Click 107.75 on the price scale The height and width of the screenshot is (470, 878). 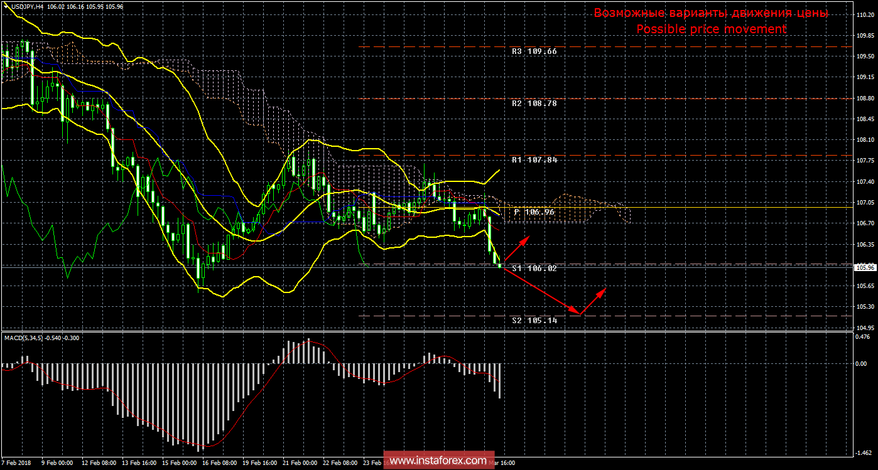[865, 161]
